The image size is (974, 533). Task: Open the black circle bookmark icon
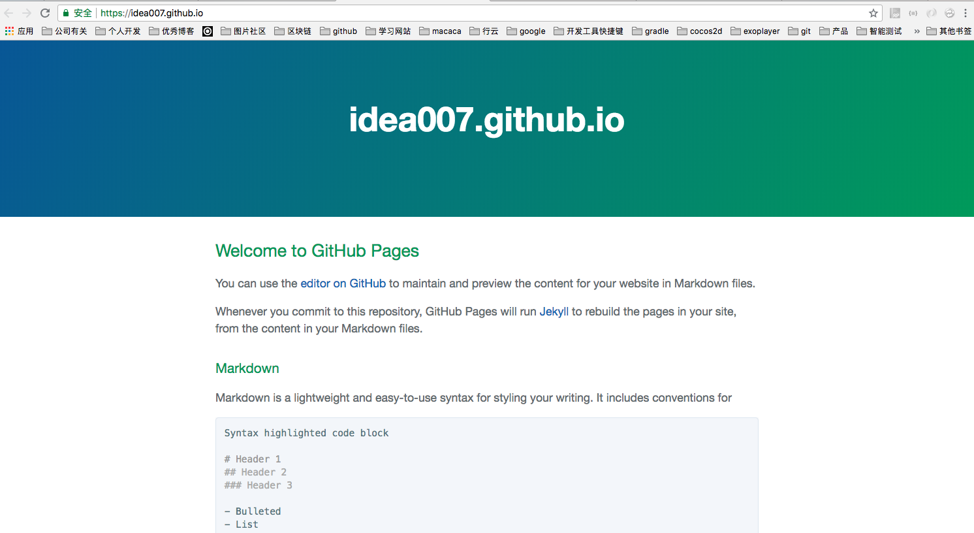(x=208, y=31)
